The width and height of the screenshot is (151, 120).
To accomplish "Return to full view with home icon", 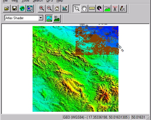I will [57, 9].
